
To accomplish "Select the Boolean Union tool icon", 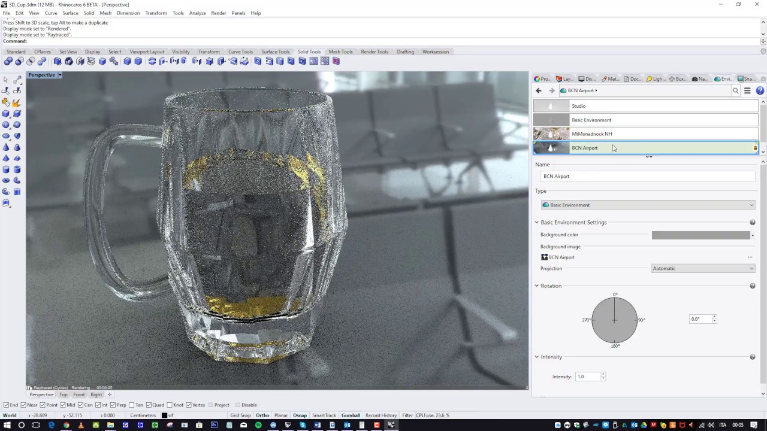I will click(8, 61).
